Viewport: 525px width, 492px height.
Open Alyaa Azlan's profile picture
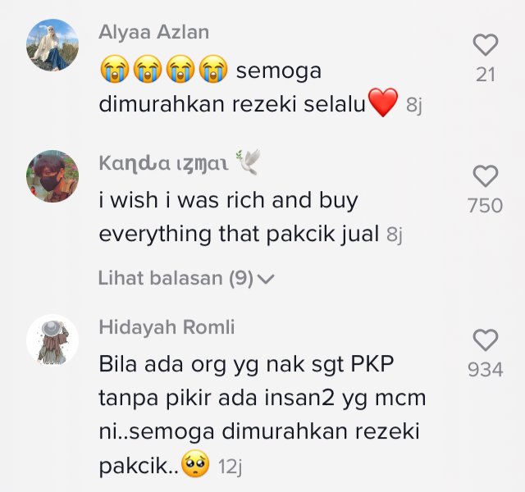pyautogui.click(x=52, y=45)
